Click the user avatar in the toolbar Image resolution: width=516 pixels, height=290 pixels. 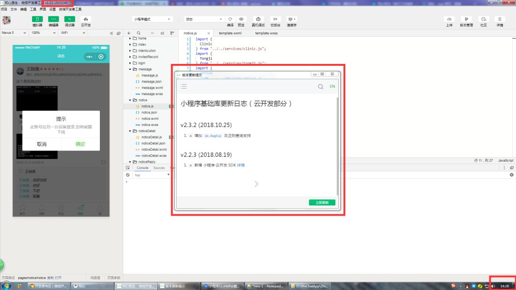(x=6, y=21)
